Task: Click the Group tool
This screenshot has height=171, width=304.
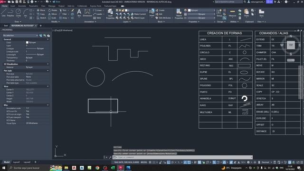Action: (x=219, y=13)
